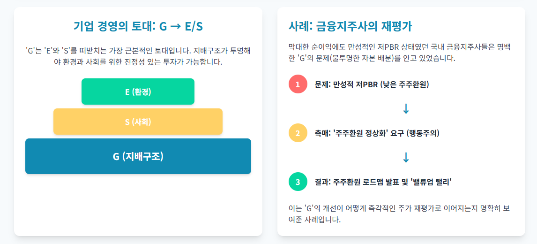Click the green number 3 circle
Viewport: 537px width, 244px height.
[298, 182]
